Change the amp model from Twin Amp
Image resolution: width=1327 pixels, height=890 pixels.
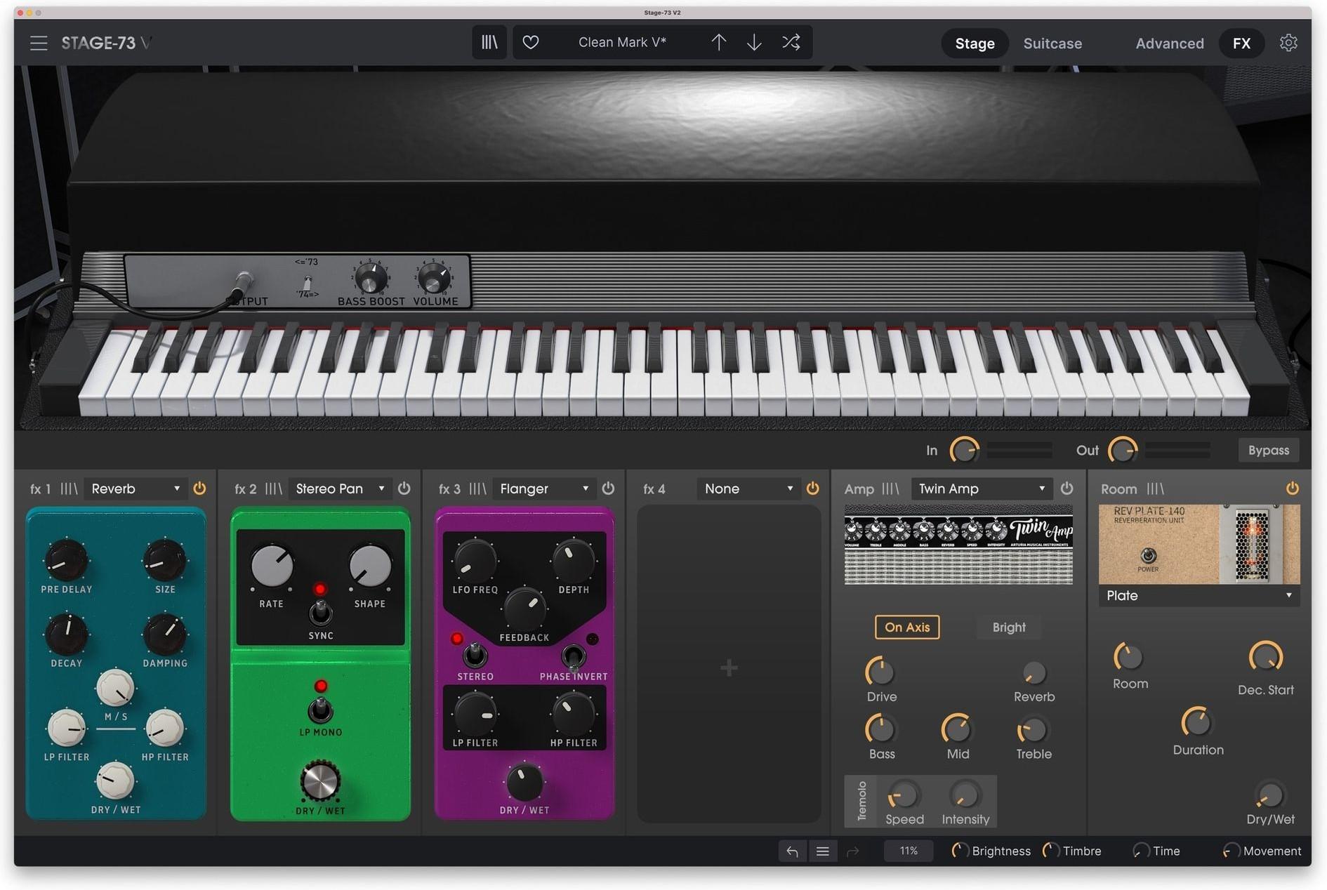981,489
